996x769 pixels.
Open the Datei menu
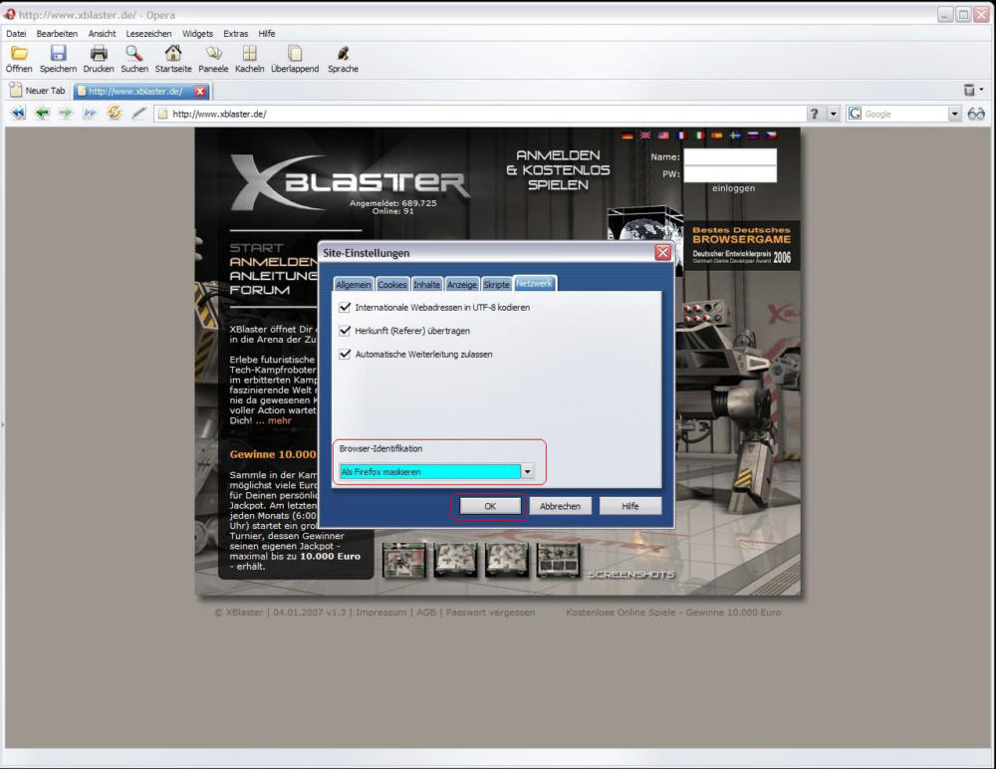[x=17, y=34]
